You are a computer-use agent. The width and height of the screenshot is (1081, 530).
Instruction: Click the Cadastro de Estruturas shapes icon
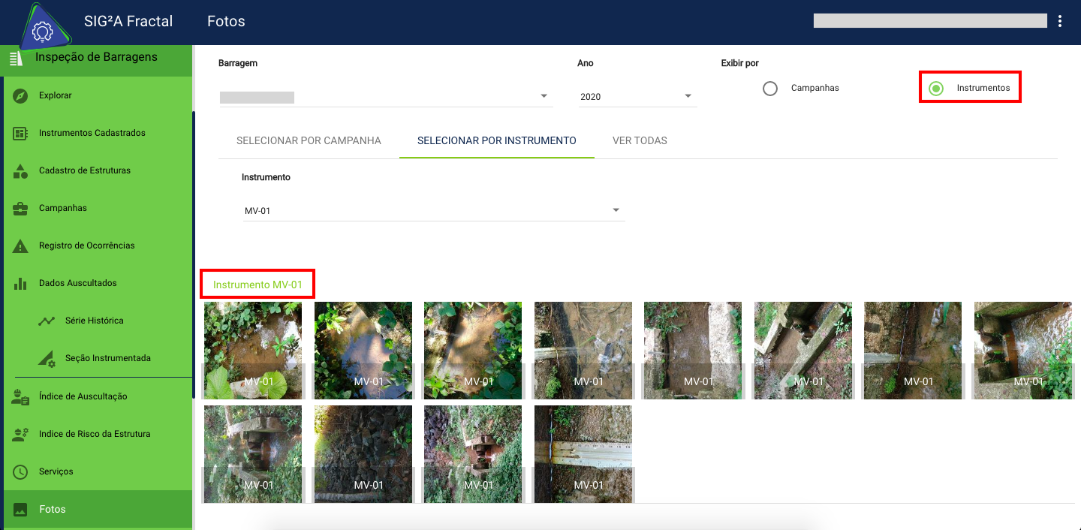(x=20, y=170)
